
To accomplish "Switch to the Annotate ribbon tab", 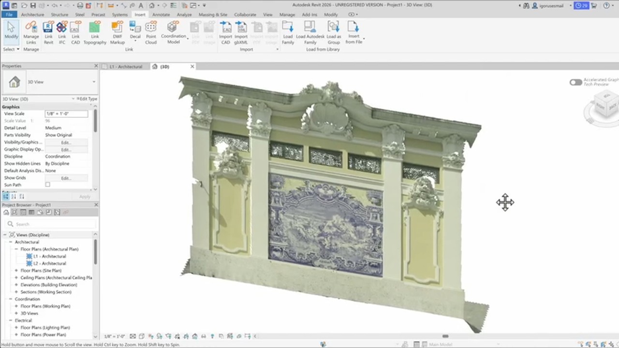I will pos(161,14).
